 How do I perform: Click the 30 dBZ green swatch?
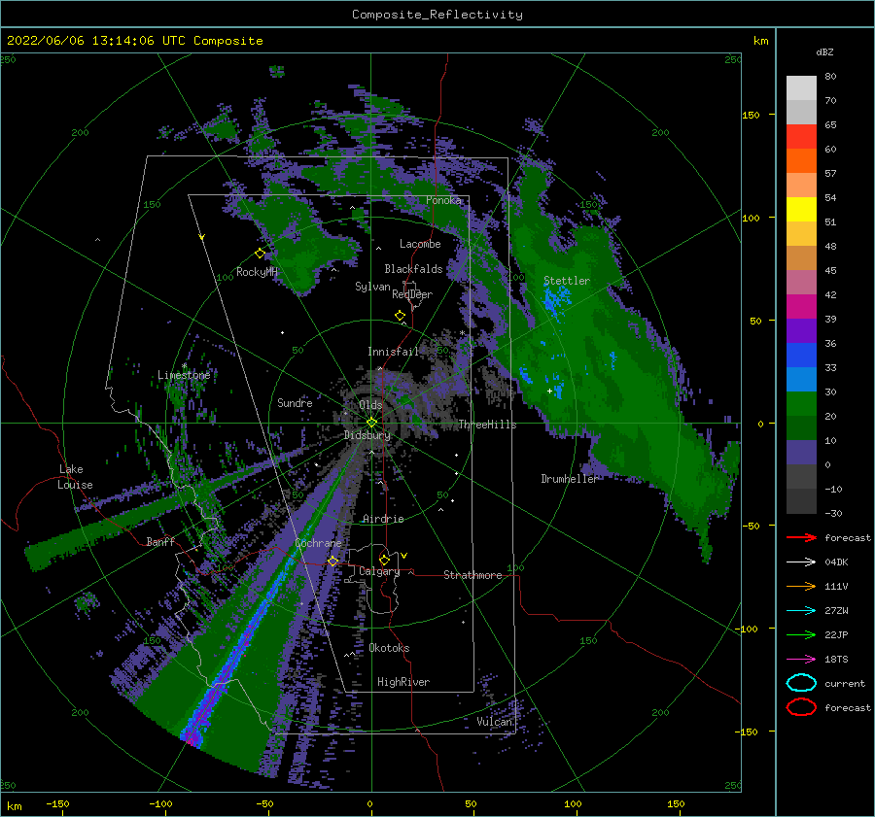coord(801,403)
